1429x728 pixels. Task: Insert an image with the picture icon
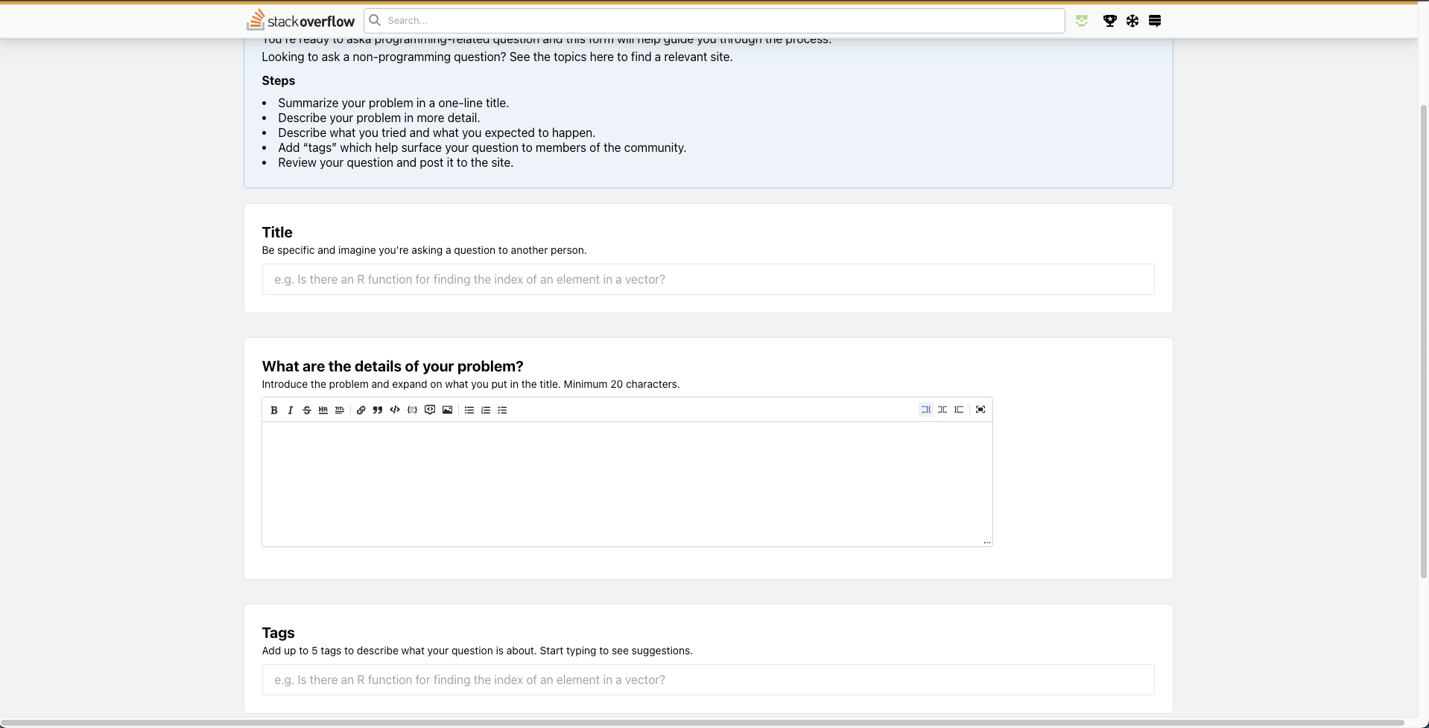click(x=447, y=410)
